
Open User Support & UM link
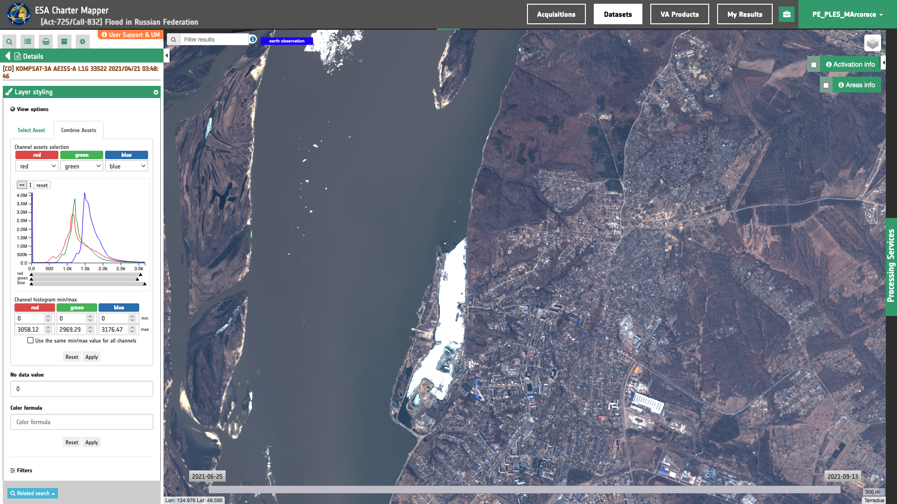[130, 35]
